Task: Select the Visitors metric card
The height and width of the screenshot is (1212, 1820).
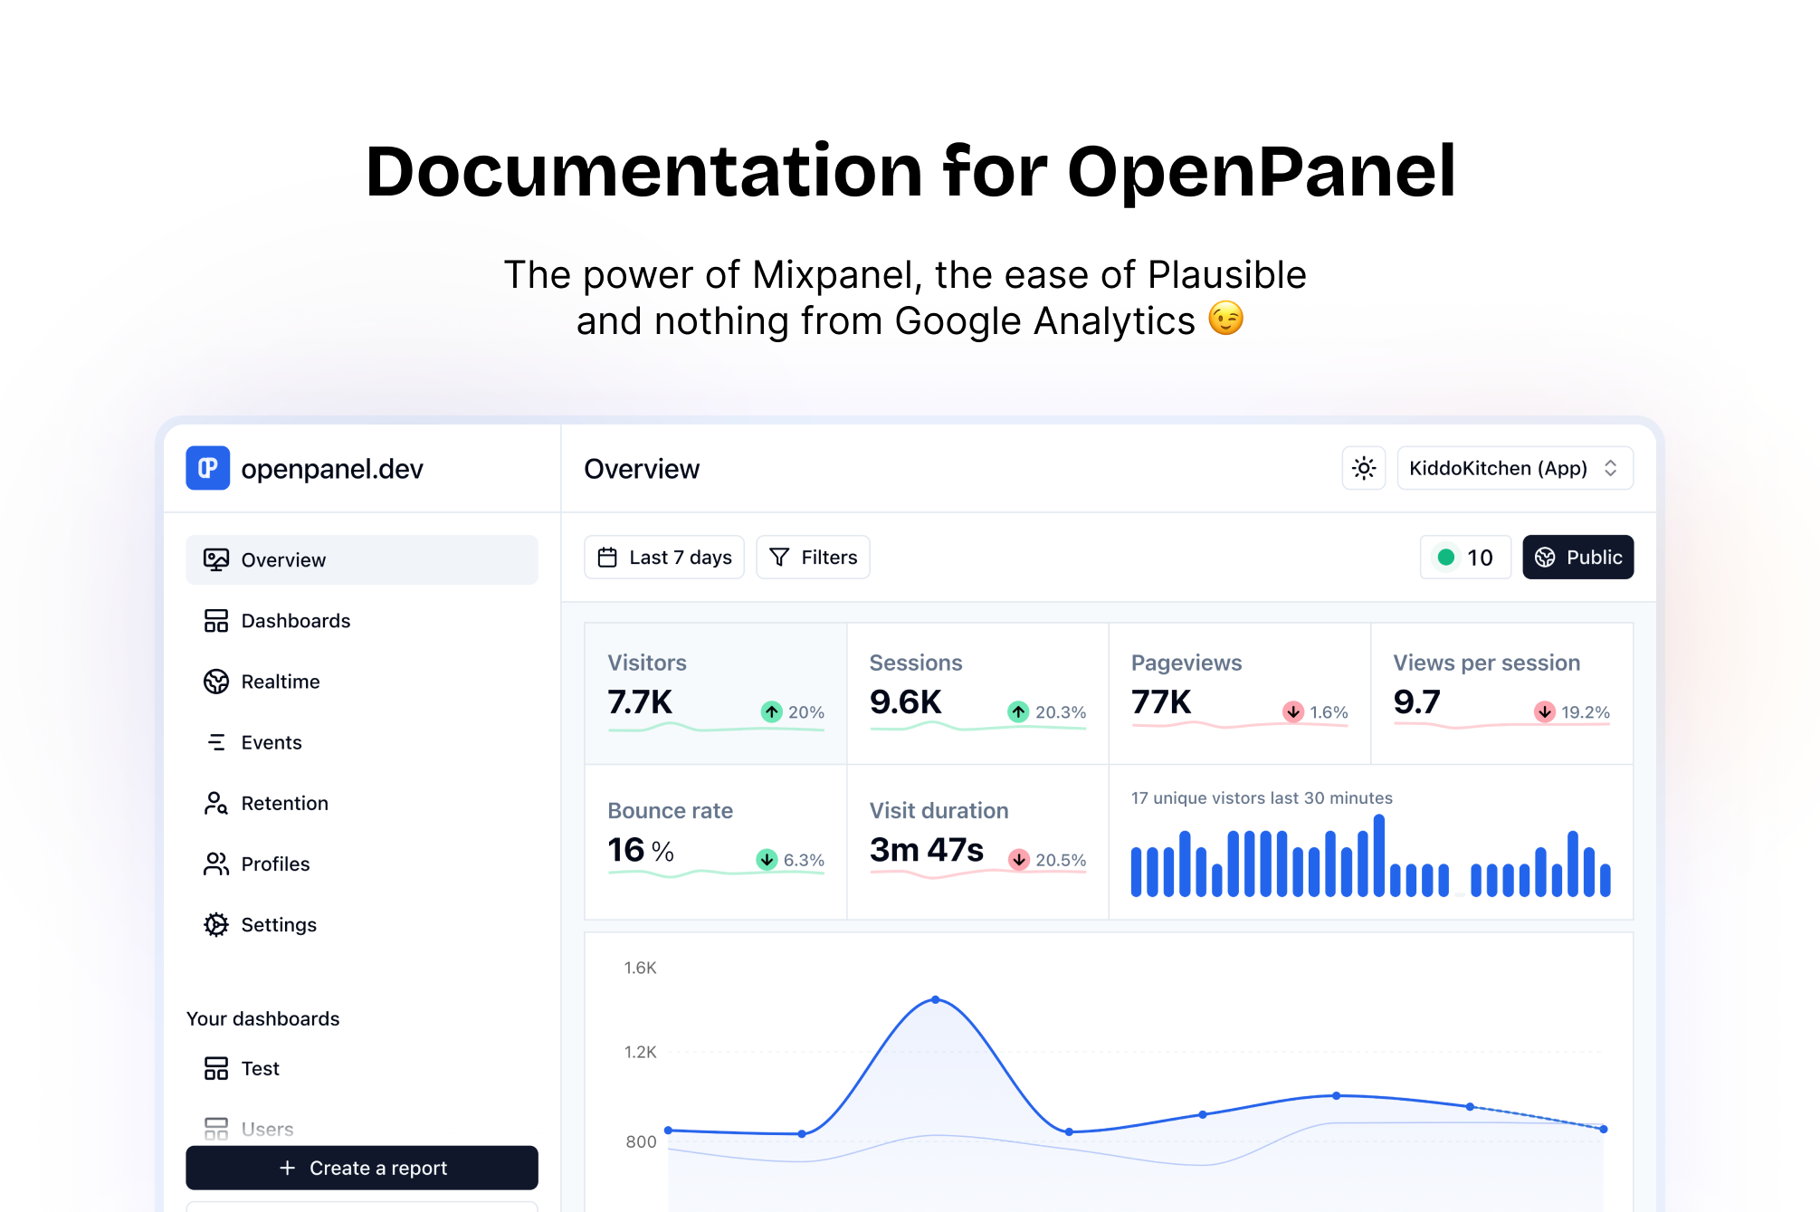Action: [715, 692]
